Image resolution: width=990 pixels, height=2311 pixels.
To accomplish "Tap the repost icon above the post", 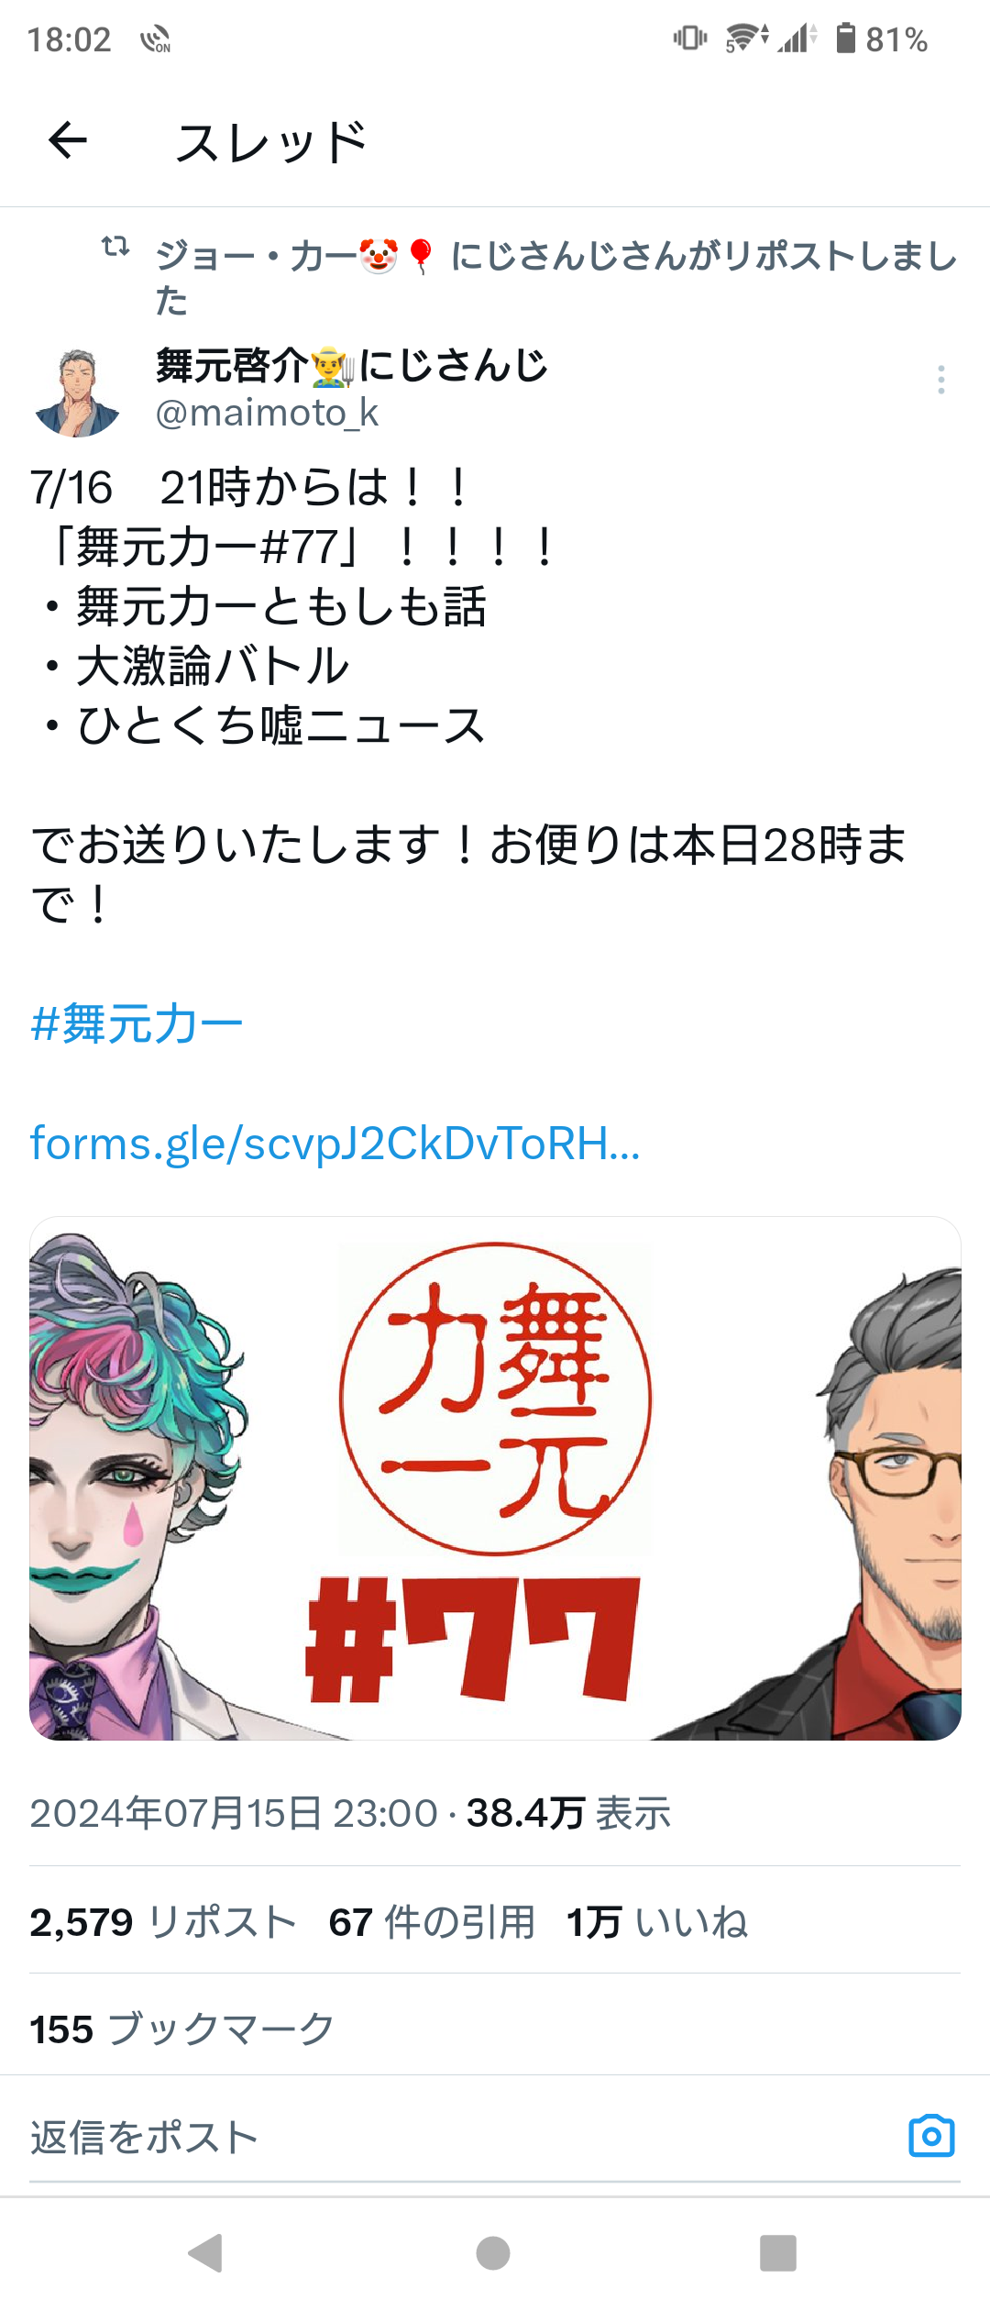I will click(115, 246).
